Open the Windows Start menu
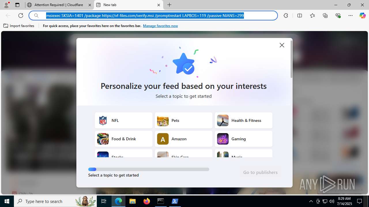 pyautogui.click(x=7, y=201)
